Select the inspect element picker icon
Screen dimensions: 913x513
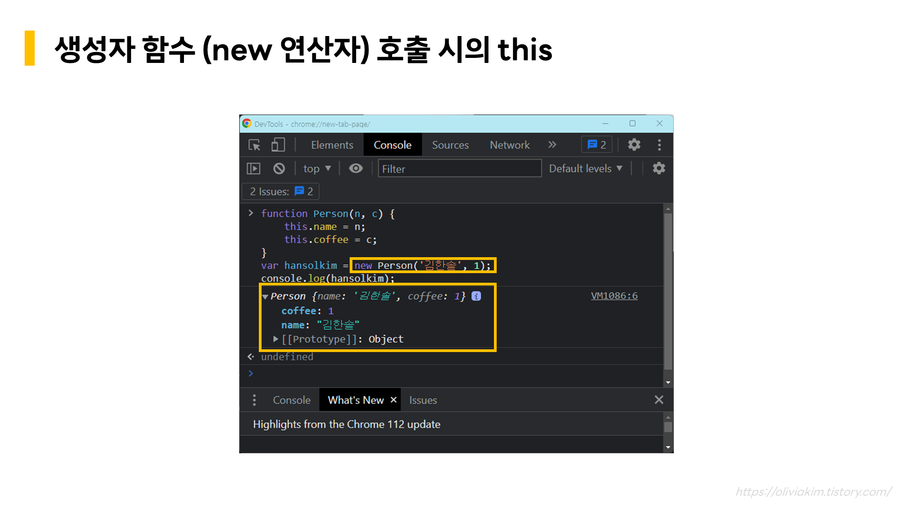click(x=254, y=145)
